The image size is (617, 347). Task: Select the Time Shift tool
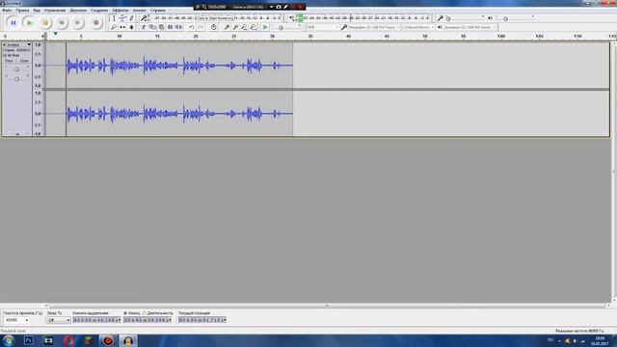click(x=122, y=27)
